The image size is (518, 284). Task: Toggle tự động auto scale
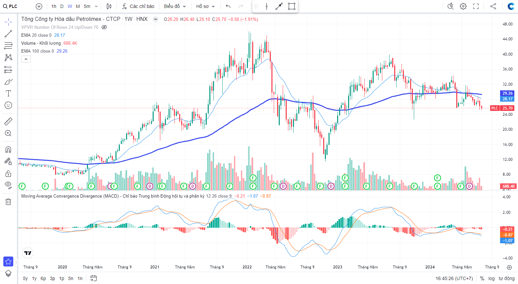click(506, 278)
